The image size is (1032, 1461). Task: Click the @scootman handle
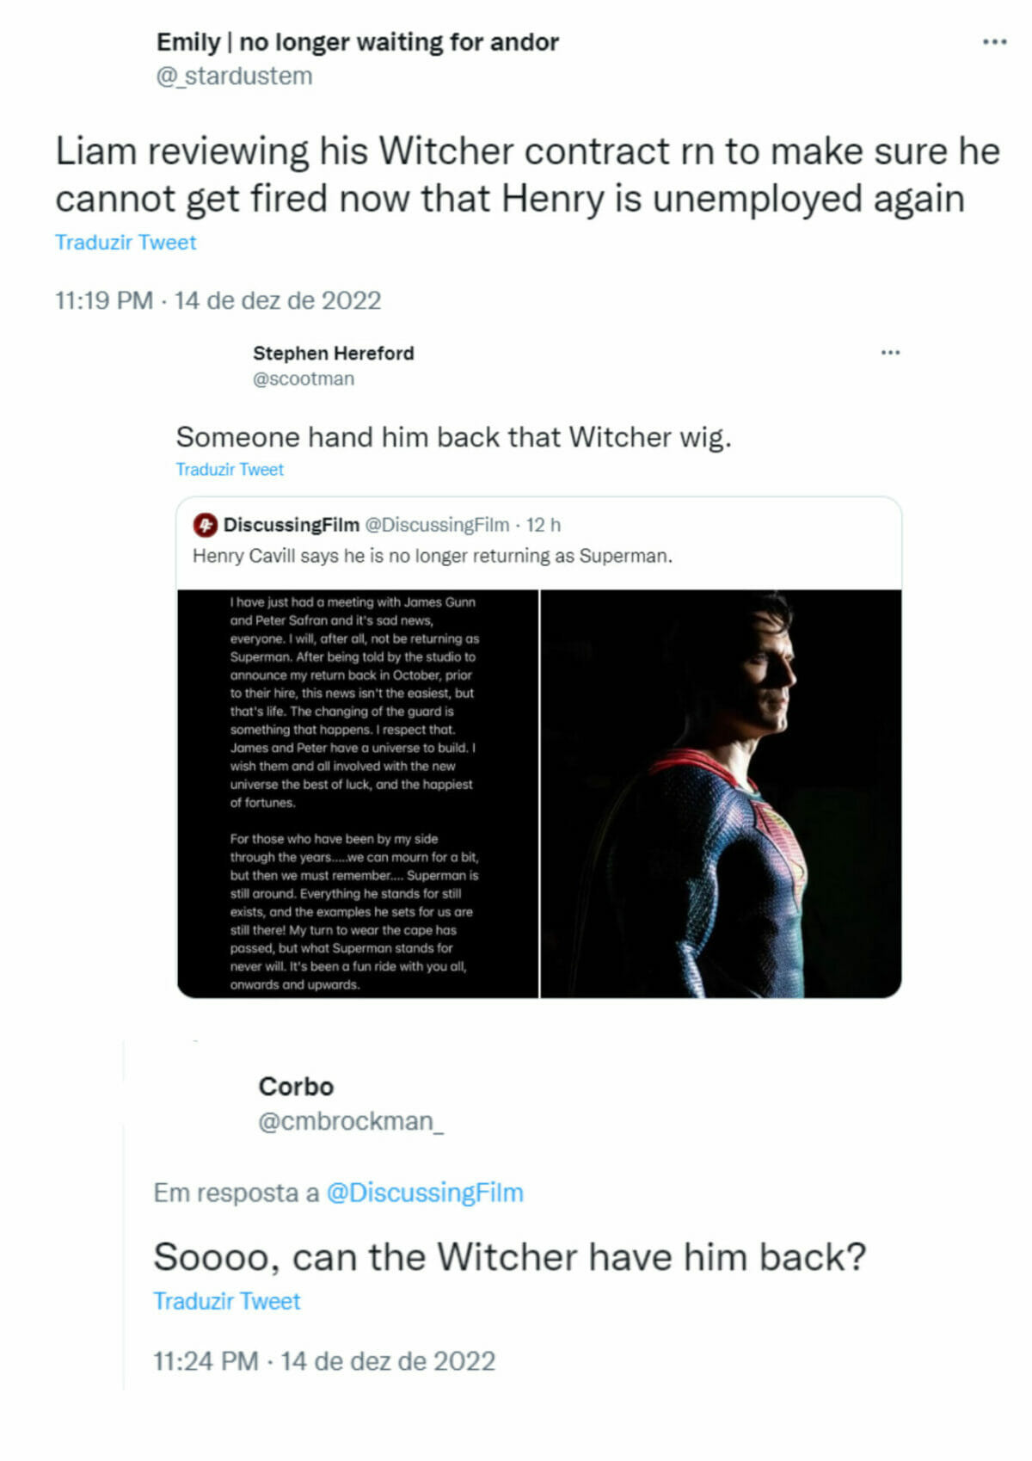[304, 379]
